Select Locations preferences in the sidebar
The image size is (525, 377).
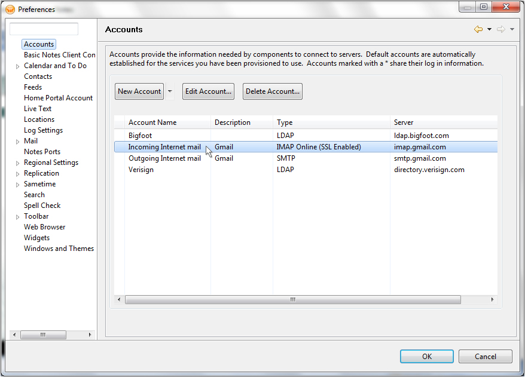39,119
